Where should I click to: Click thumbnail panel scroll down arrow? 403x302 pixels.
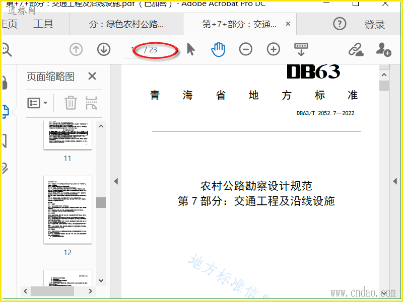point(101,280)
